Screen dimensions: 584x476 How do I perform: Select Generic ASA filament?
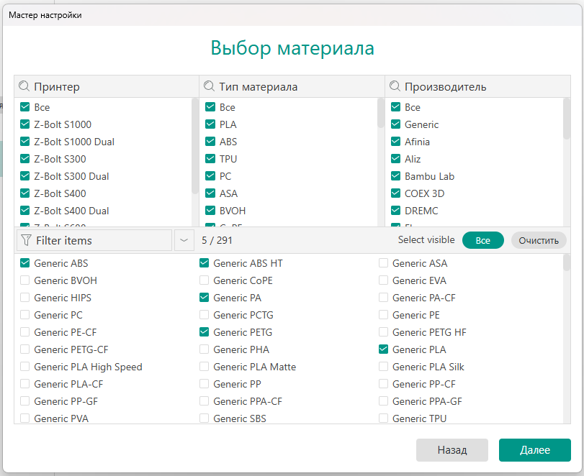pos(383,263)
